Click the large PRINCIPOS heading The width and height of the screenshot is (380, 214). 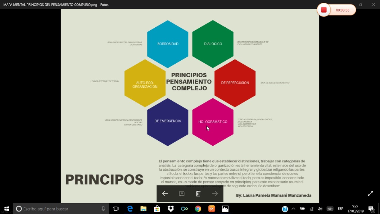[104, 180]
